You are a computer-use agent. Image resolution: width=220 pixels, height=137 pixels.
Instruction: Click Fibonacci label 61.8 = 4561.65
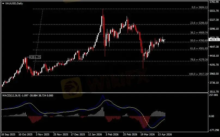(199, 48)
